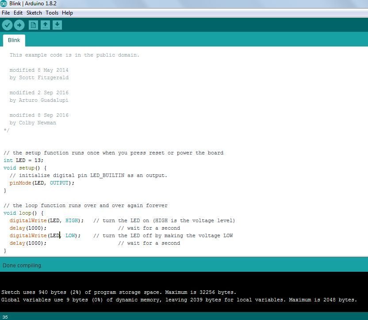Click the Open sketch up-arrow icon
Screen dimensions: 368x320
tap(45, 25)
